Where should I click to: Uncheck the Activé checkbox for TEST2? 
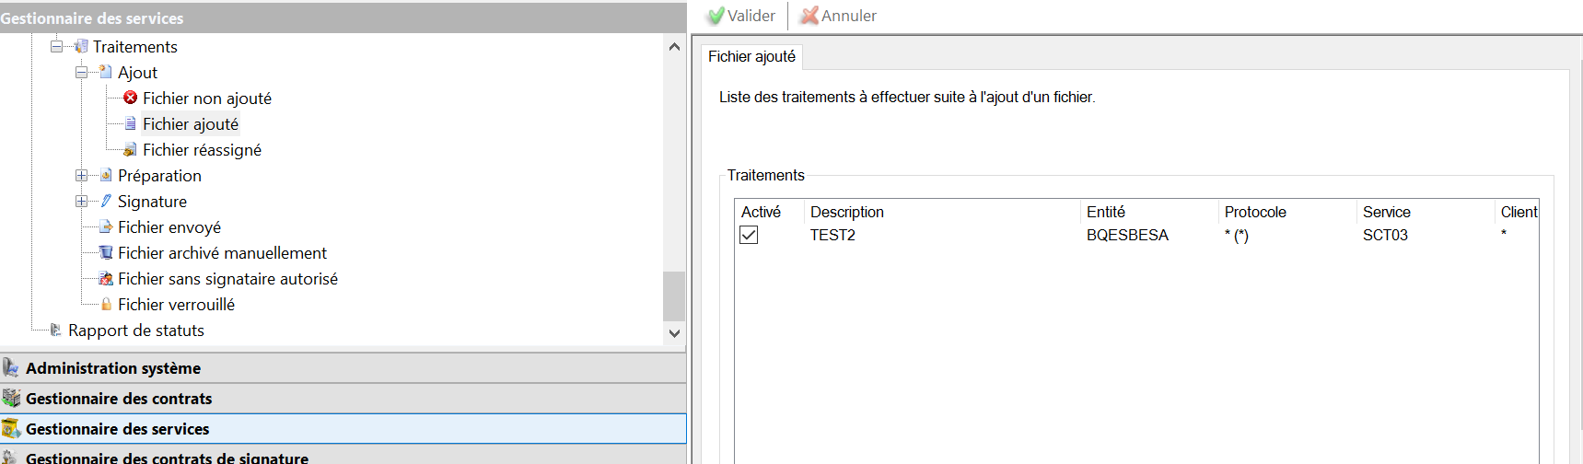point(749,236)
